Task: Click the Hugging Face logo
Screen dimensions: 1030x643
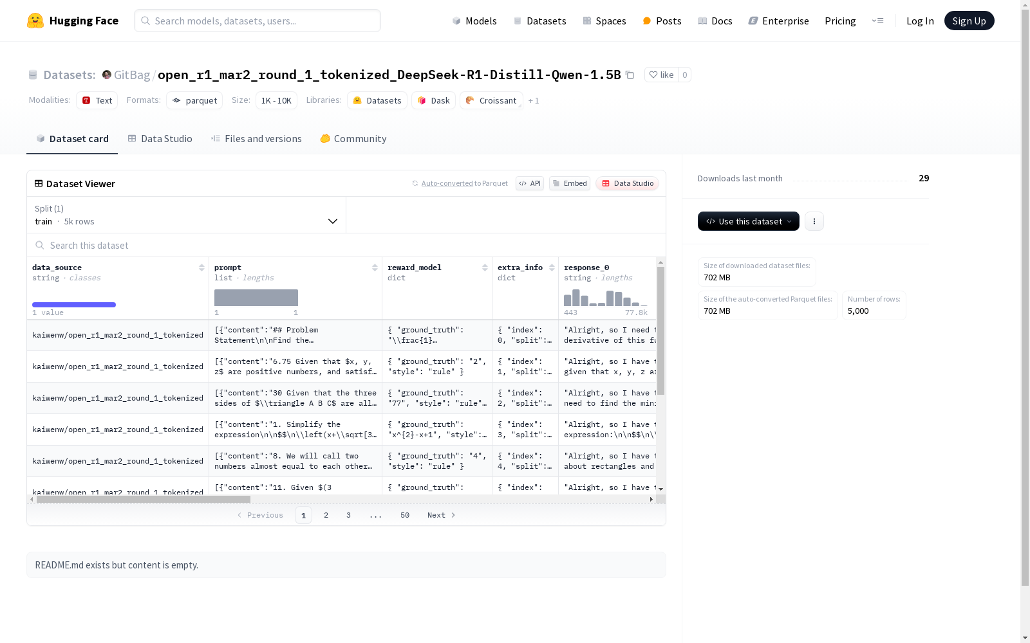Action: (x=73, y=21)
